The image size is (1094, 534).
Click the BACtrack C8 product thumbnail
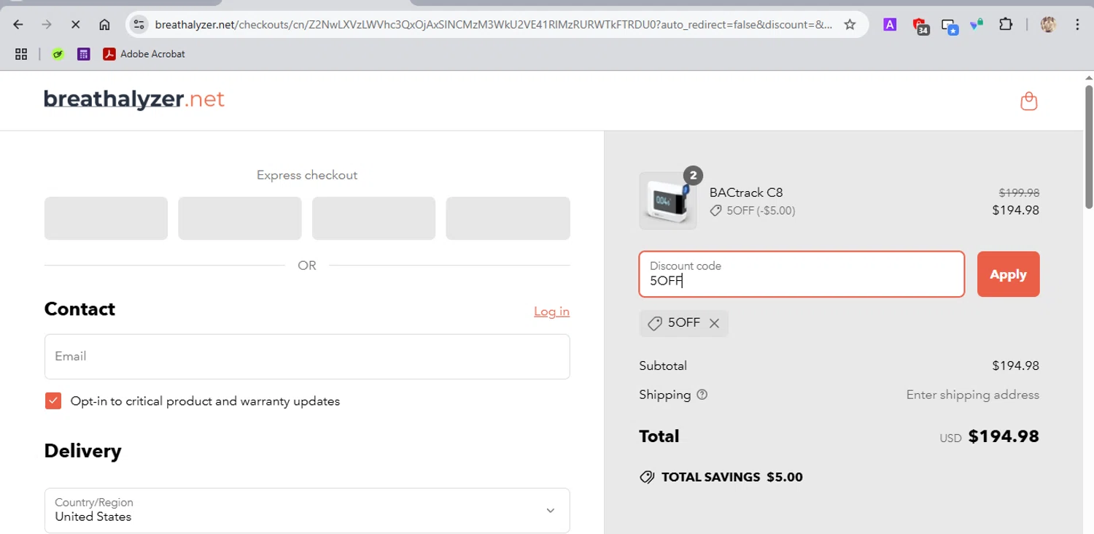pyautogui.click(x=667, y=201)
